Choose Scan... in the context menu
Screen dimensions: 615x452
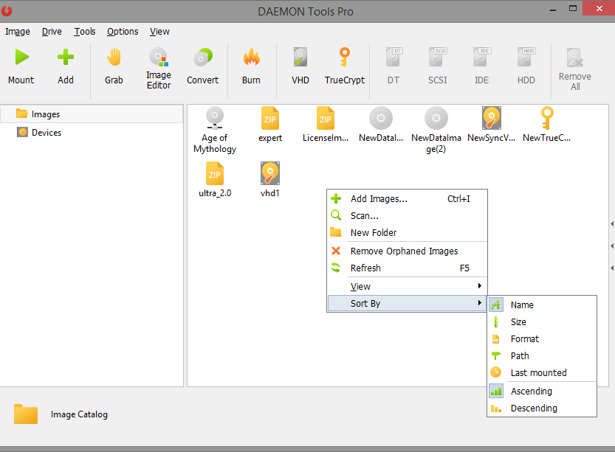(407, 216)
